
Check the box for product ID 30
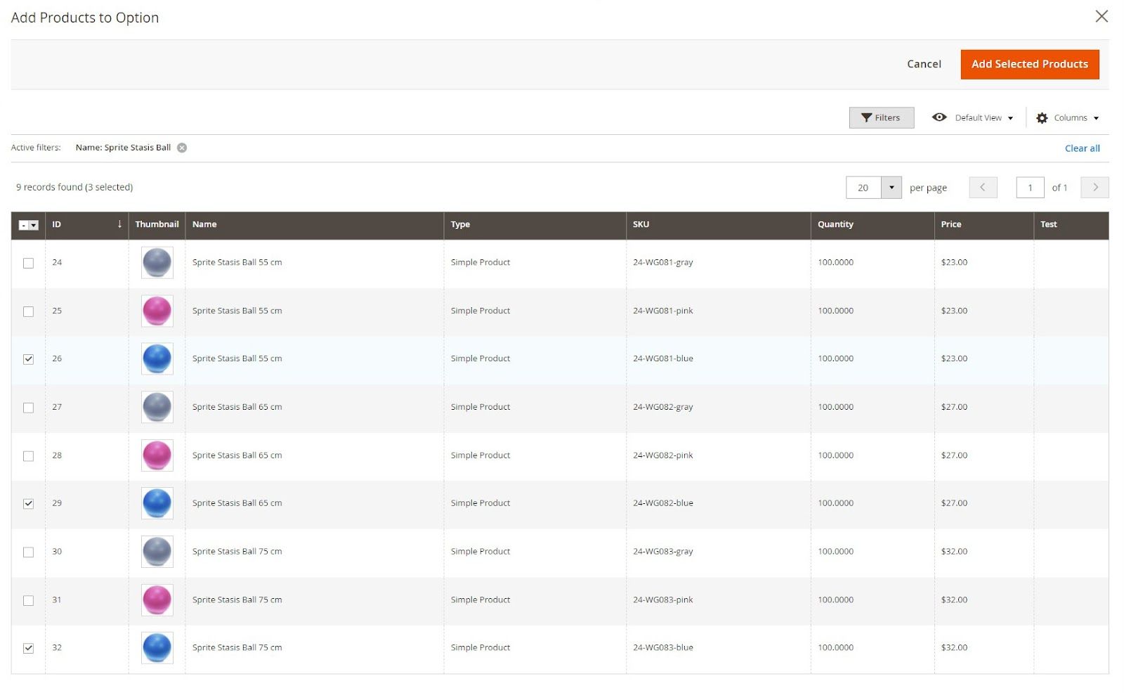click(x=28, y=552)
